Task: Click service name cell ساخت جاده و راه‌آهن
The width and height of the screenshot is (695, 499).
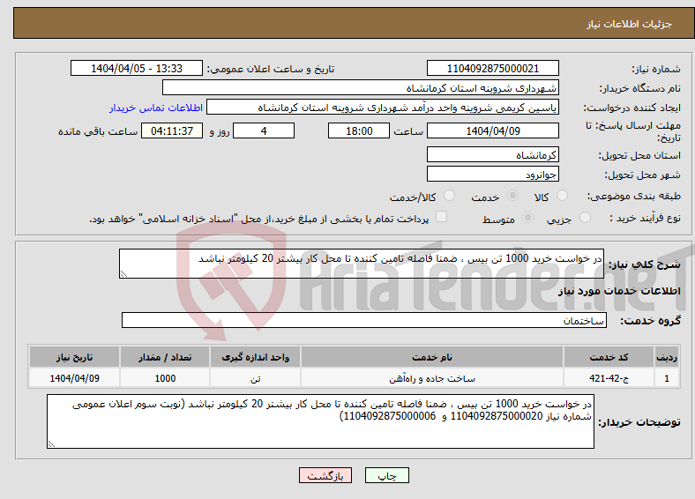Action: [431, 378]
